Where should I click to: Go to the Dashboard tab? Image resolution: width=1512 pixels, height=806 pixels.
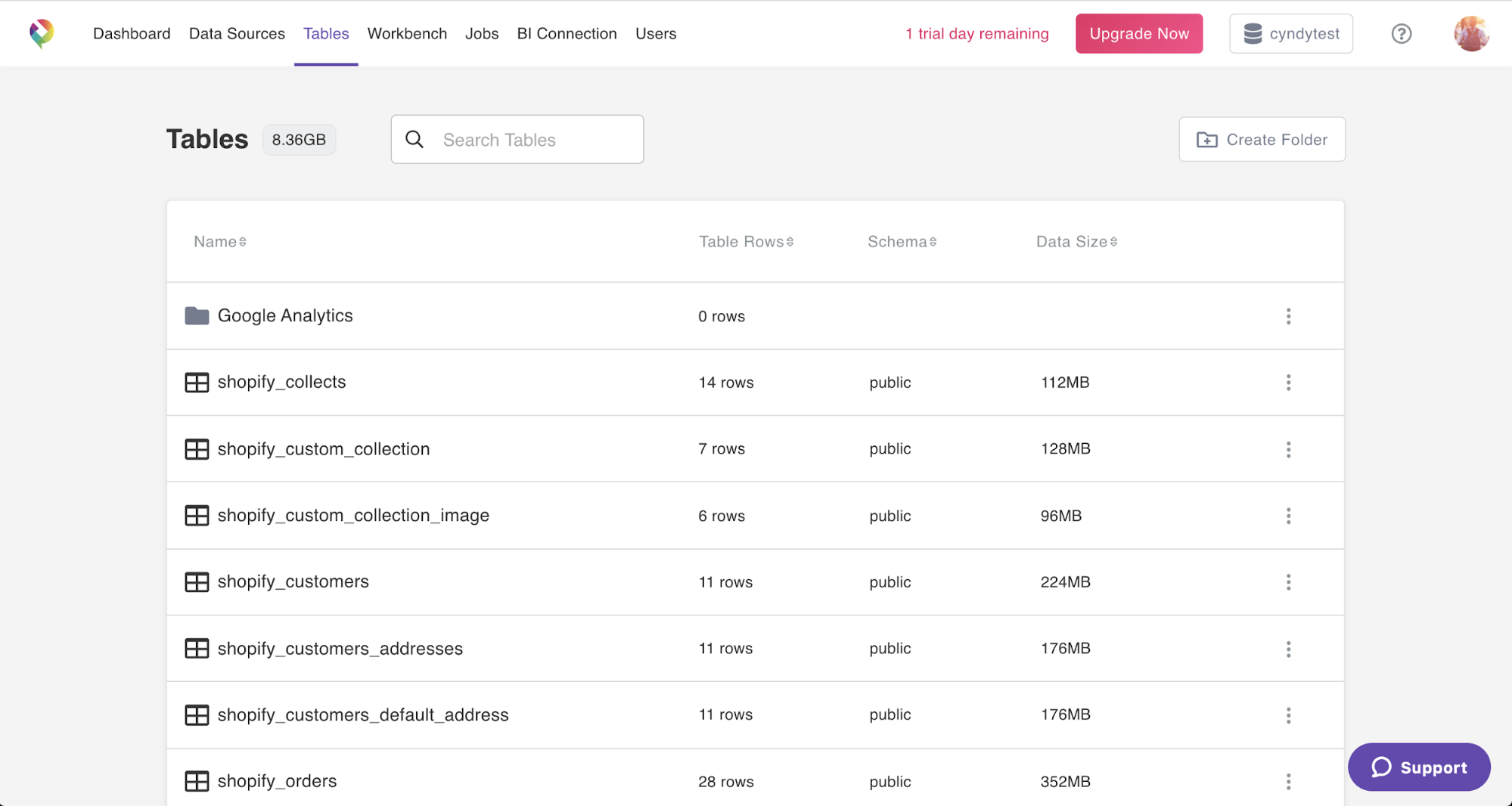[132, 33]
